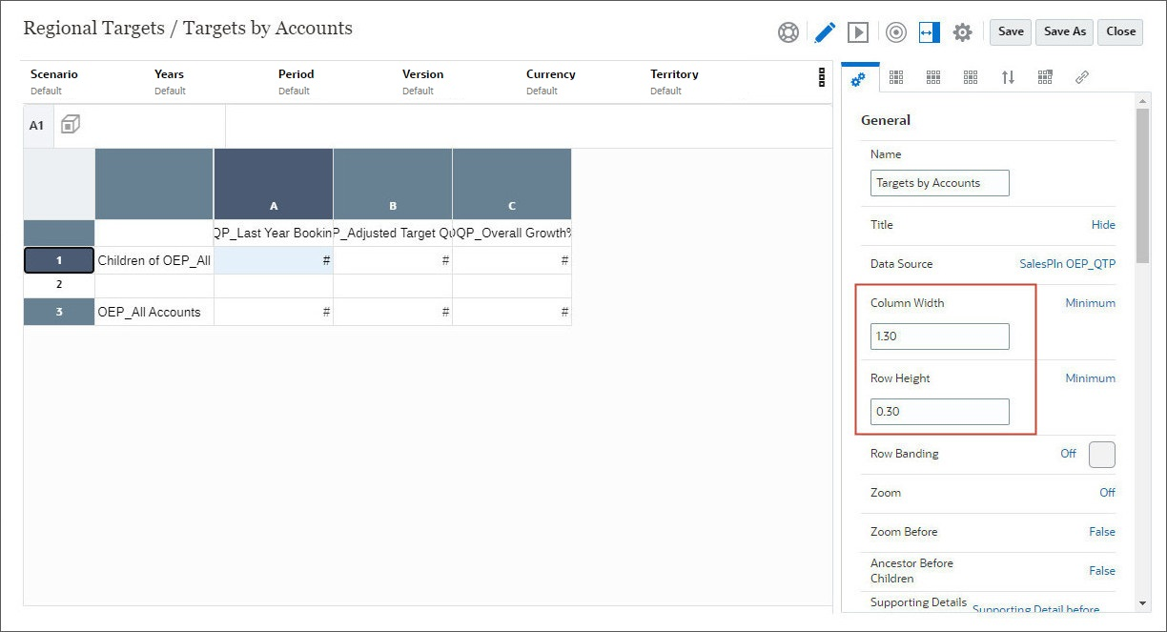The image size is (1167, 632).
Task: Select row header 3
Action: coord(59,312)
